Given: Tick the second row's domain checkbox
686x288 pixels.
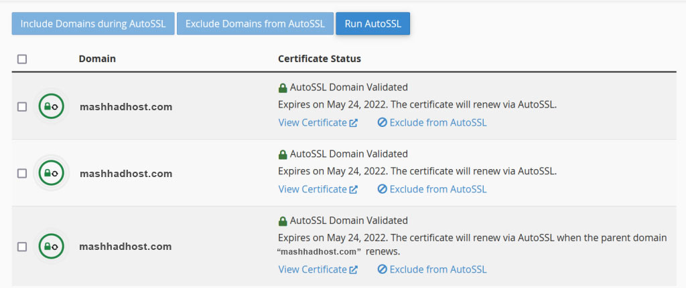Looking at the screenshot, I should [22, 173].
